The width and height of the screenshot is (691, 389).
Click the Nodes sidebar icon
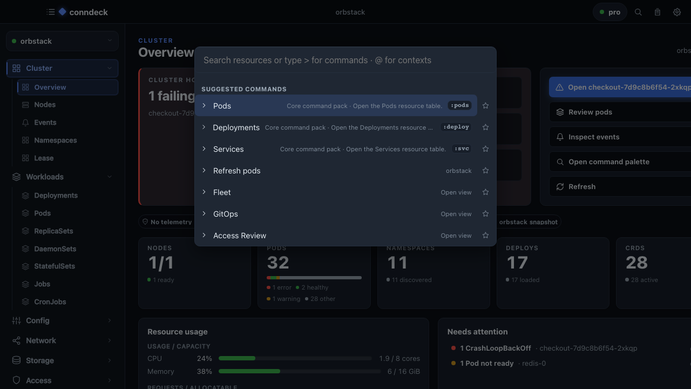pyautogui.click(x=25, y=105)
